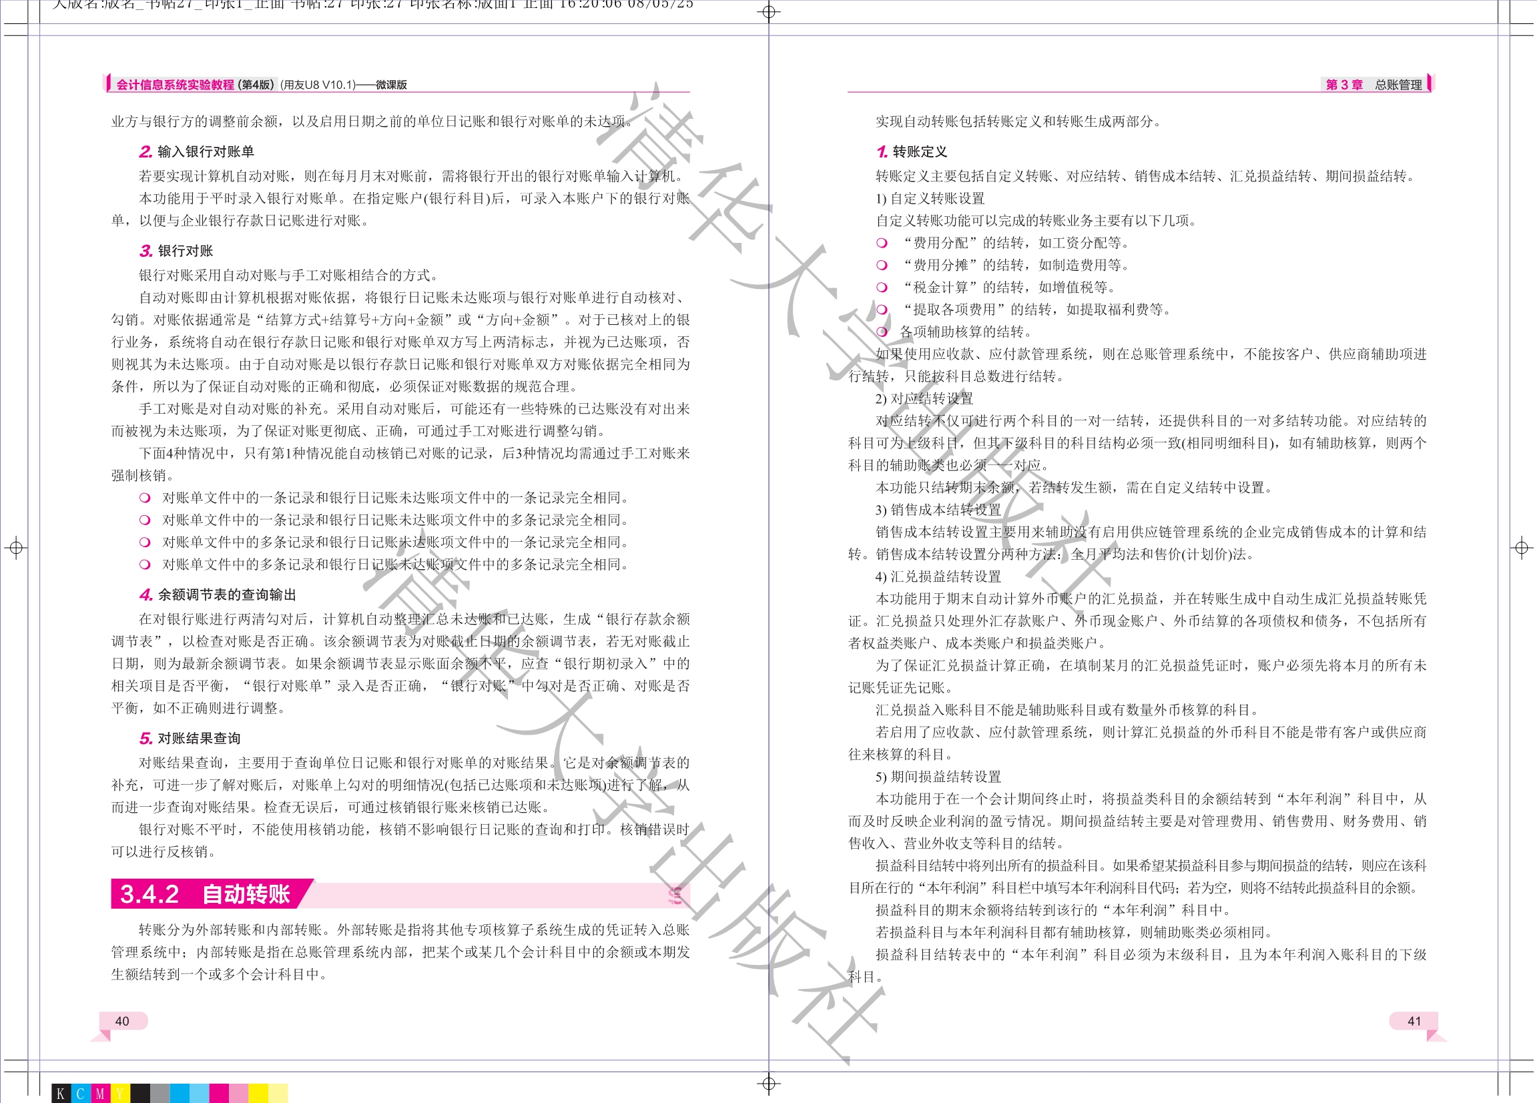Click the magenta M swatch in color bar
The image size is (1537, 1103).
tap(100, 1093)
